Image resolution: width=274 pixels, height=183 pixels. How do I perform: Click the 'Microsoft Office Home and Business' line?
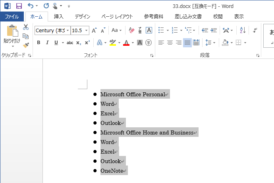point(147,132)
